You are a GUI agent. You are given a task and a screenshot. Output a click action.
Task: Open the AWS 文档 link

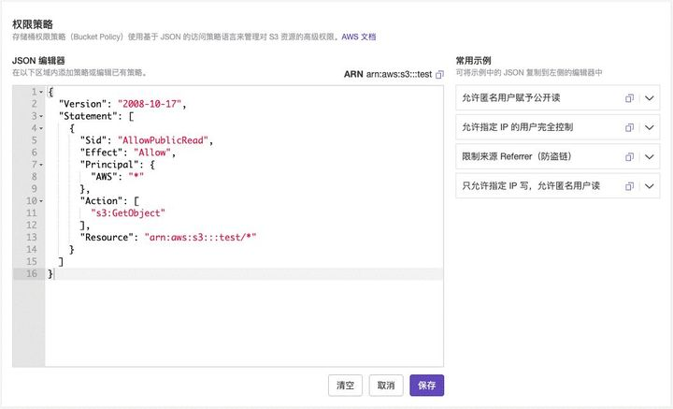(x=360, y=36)
